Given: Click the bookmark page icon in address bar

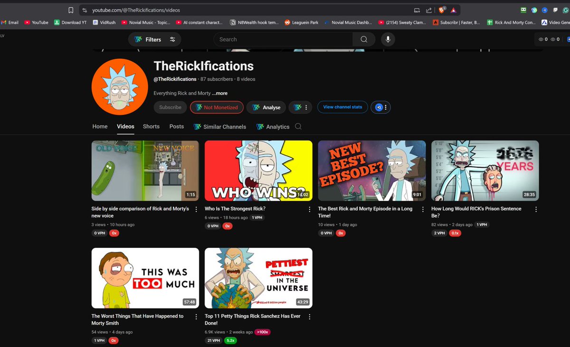Looking at the screenshot, I should 71,10.
